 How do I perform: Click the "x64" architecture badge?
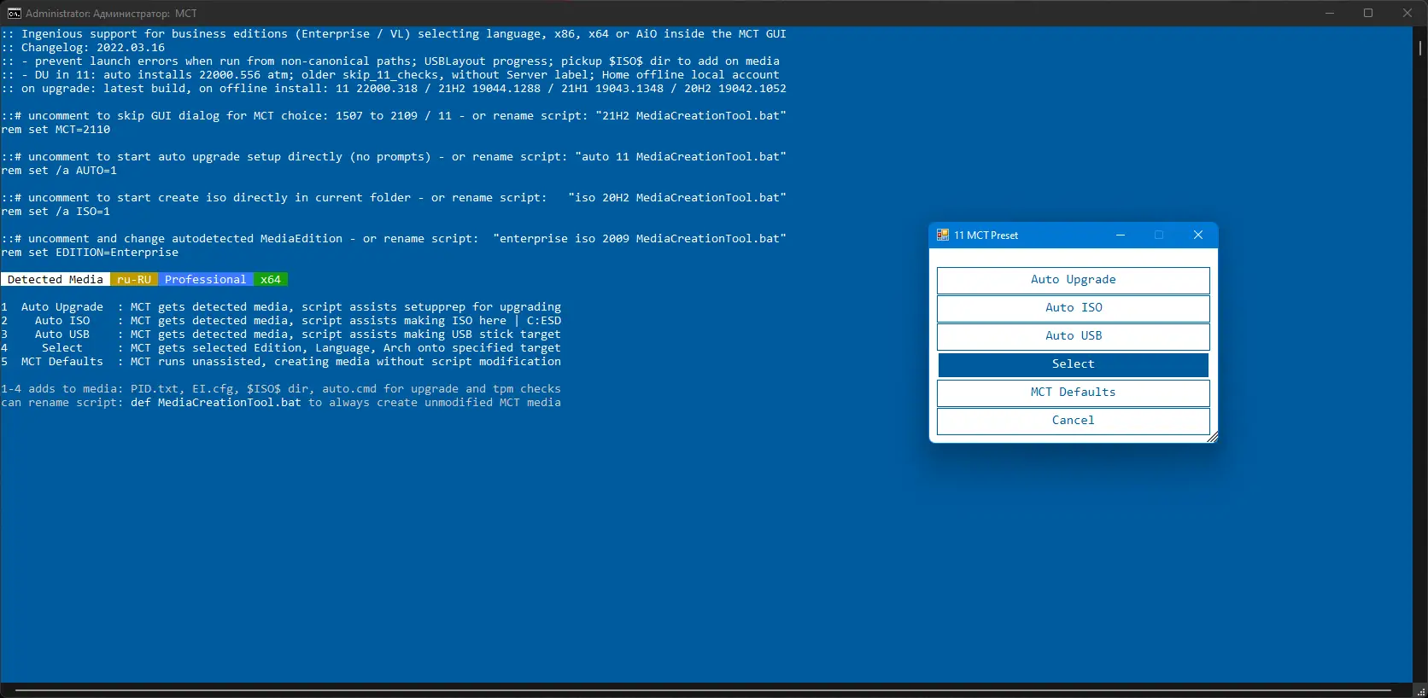271,280
